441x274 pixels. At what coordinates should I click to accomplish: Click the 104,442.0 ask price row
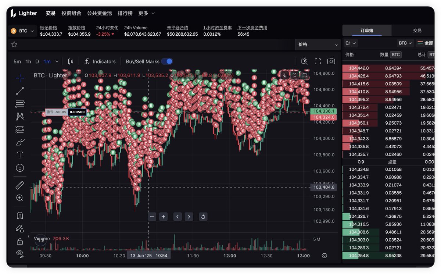click(359, 68)
